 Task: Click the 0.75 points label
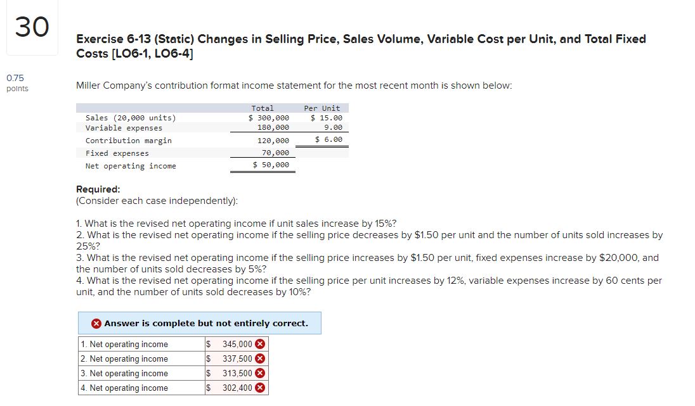pos(16,83)
